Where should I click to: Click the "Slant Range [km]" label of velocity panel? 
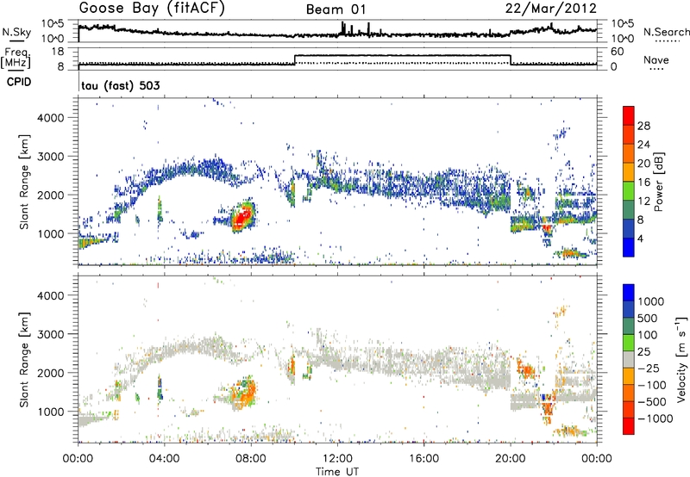point(24,359)
